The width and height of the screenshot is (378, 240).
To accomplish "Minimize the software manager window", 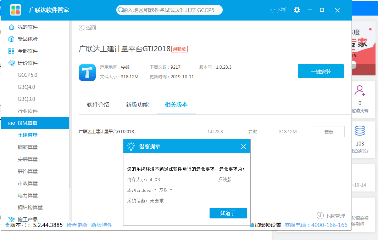I will [x=310, y=10].
